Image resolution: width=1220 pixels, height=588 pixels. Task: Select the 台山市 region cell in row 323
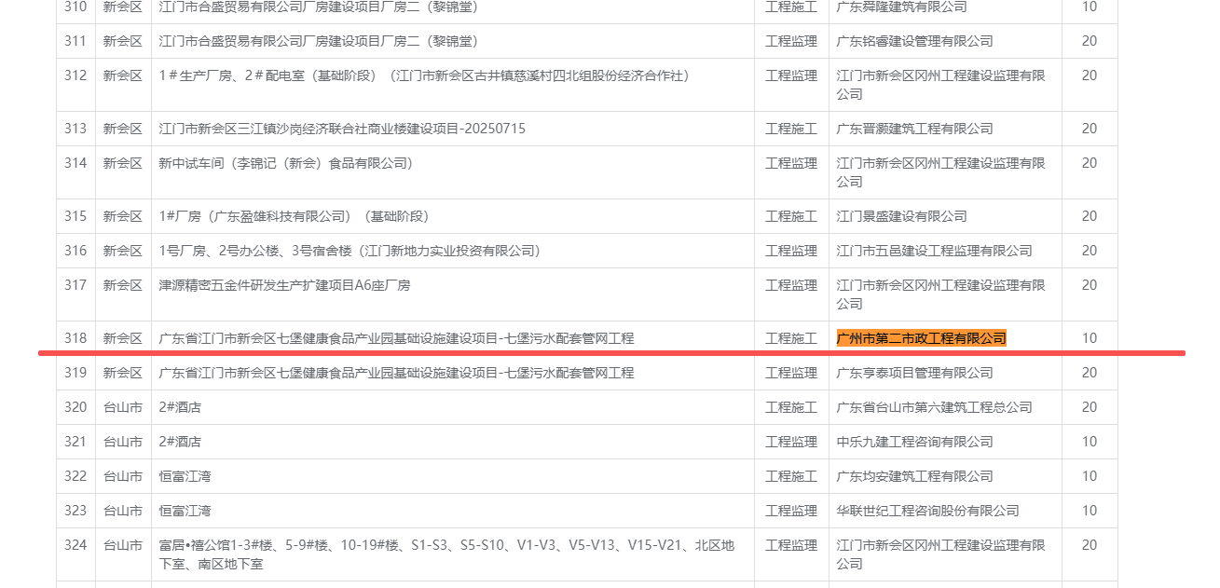click(122, 511)
